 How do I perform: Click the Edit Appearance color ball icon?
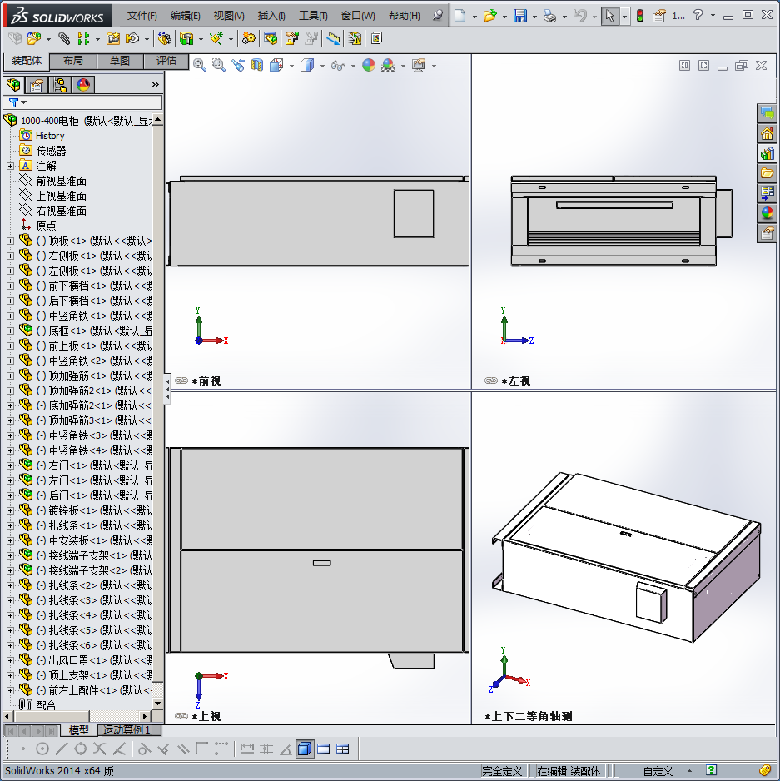tap(369, 65)
